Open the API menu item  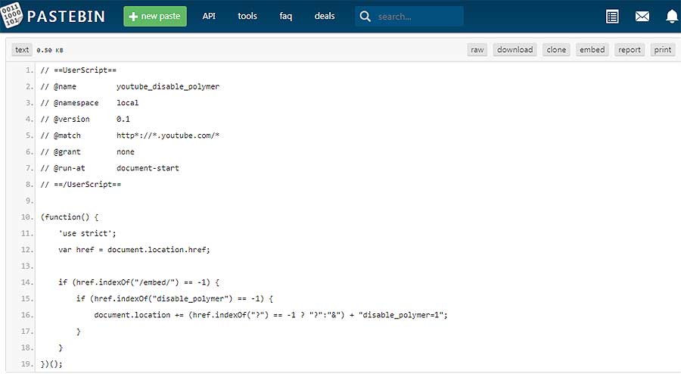point(209,16)
